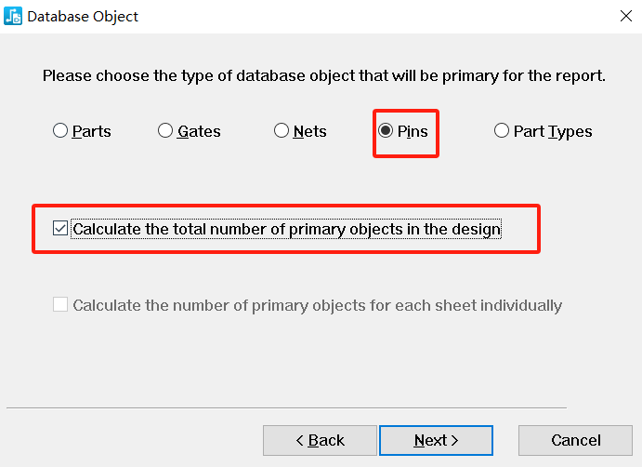Screen dimensions: 642x467
Task: Click the Database Object app icon in title bar
Action: 13,17
